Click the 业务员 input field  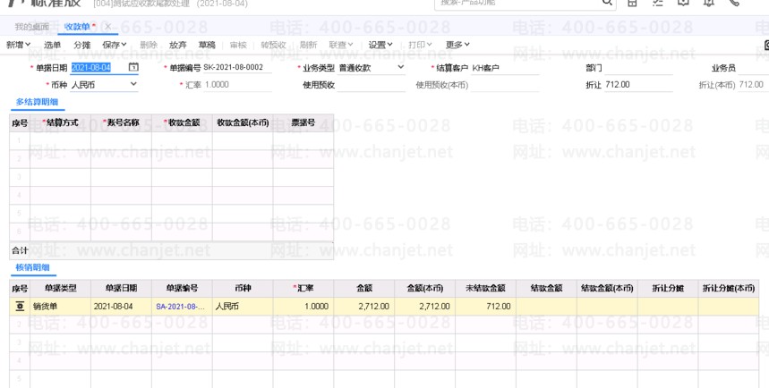753,68
